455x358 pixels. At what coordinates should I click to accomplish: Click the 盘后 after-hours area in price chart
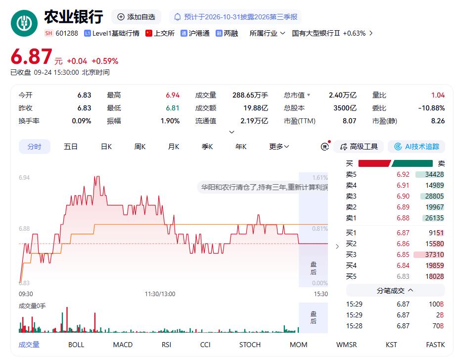pos(314,230)
